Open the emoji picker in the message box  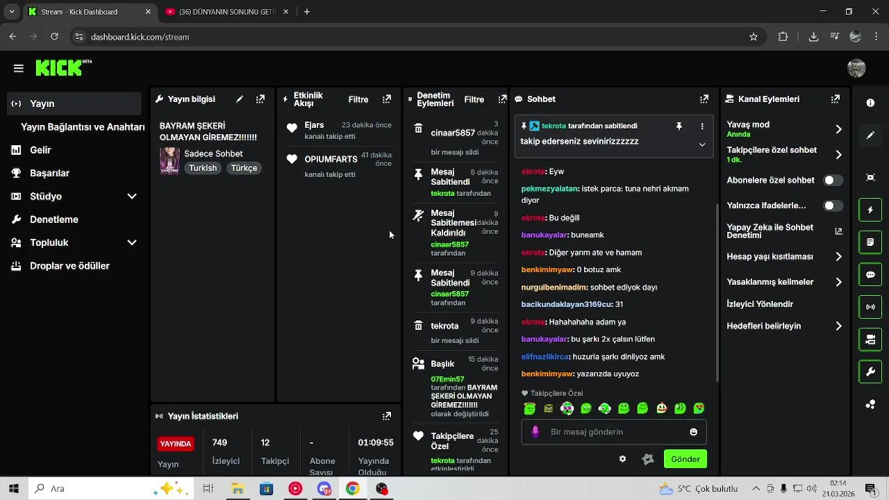pyautogui.click(x=693, y=432)
